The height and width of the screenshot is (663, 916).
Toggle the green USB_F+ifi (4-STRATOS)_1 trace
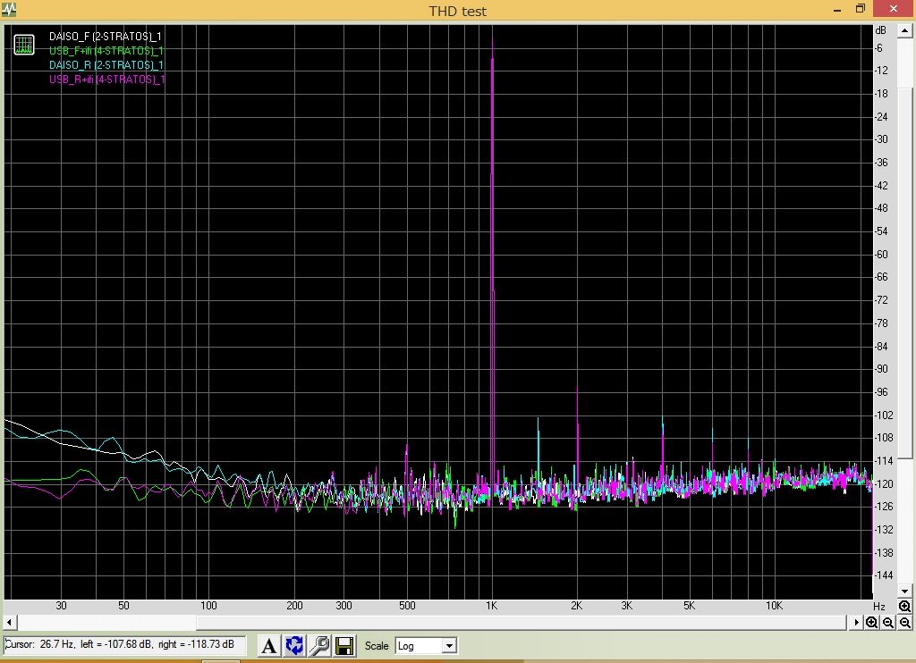point(106,51)
